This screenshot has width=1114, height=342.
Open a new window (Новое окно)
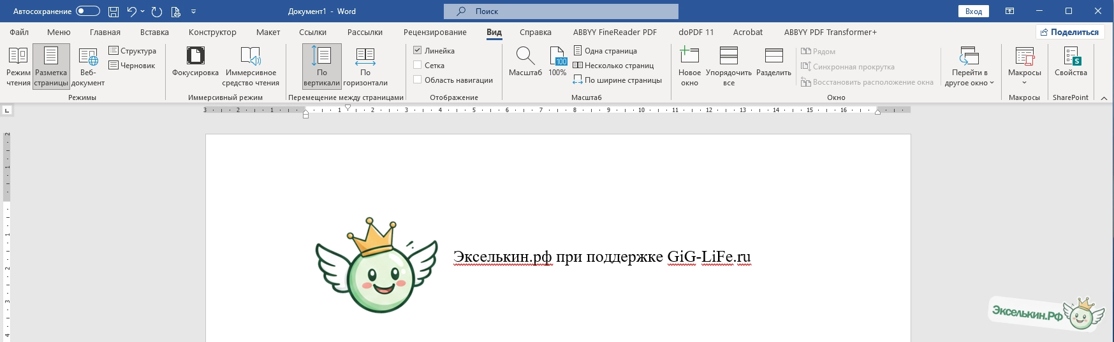(689, 66)
